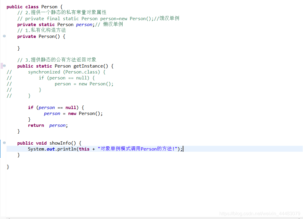Click 'private Person() {' constructor line
The image size is (303, 219).
tap(41, 36)
